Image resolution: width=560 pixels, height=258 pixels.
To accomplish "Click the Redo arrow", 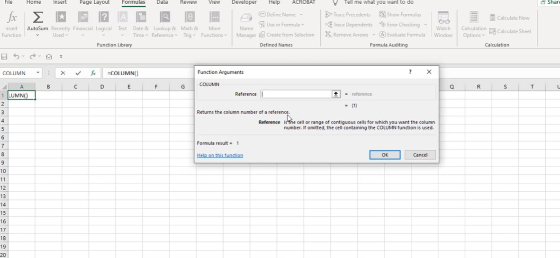I will click(x=33, y=56).
